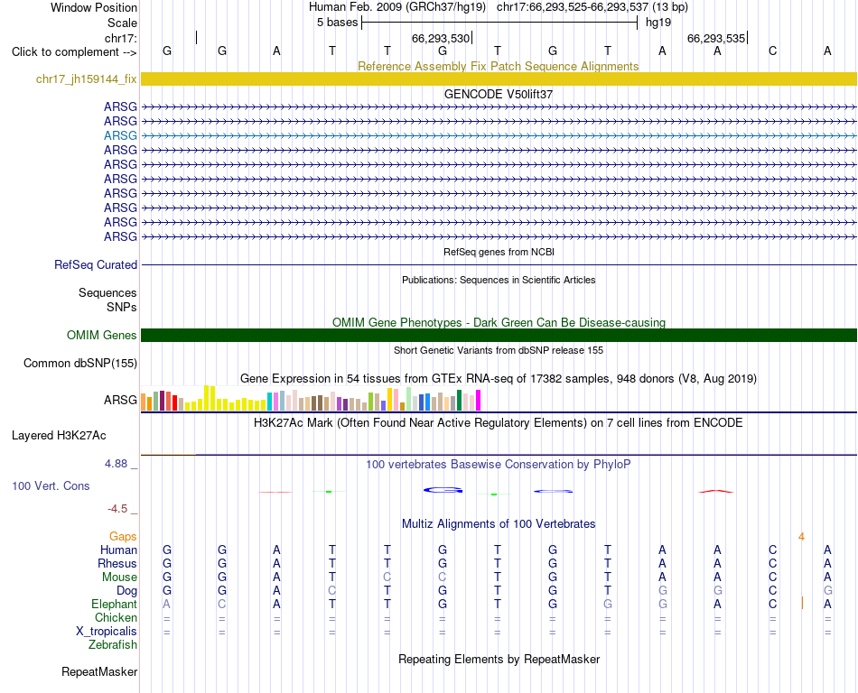This screenshot has height=693, width=858.
Task: Click the red PhyloP conservation peak
Action: [715, 492]
